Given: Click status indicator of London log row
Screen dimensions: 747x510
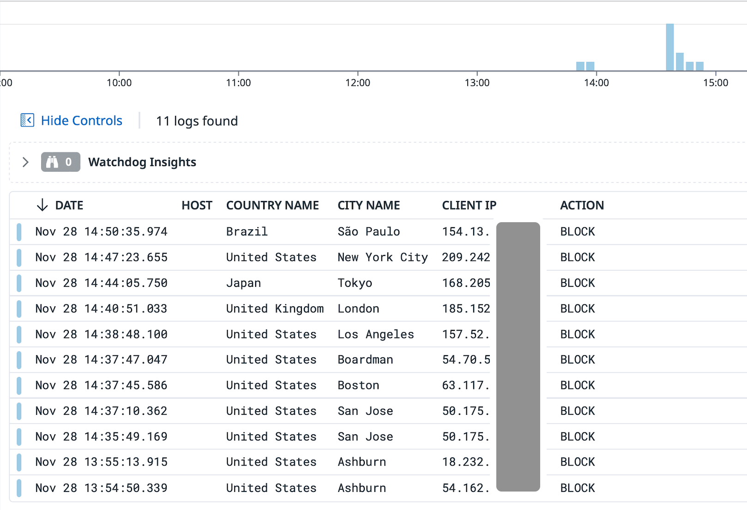Looking at the screenshot, I should click(x=19, y=309).
